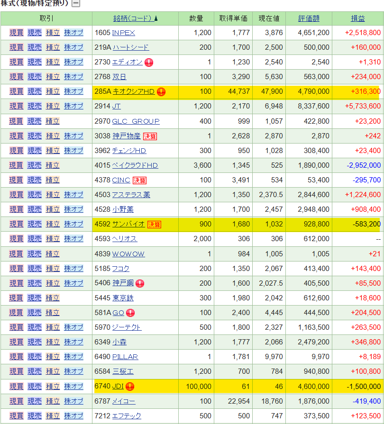The width and height of the screenshot is (384, 424).
Task: Click 現売 in the キオクシアHD row
Action: tap(35, 91)
